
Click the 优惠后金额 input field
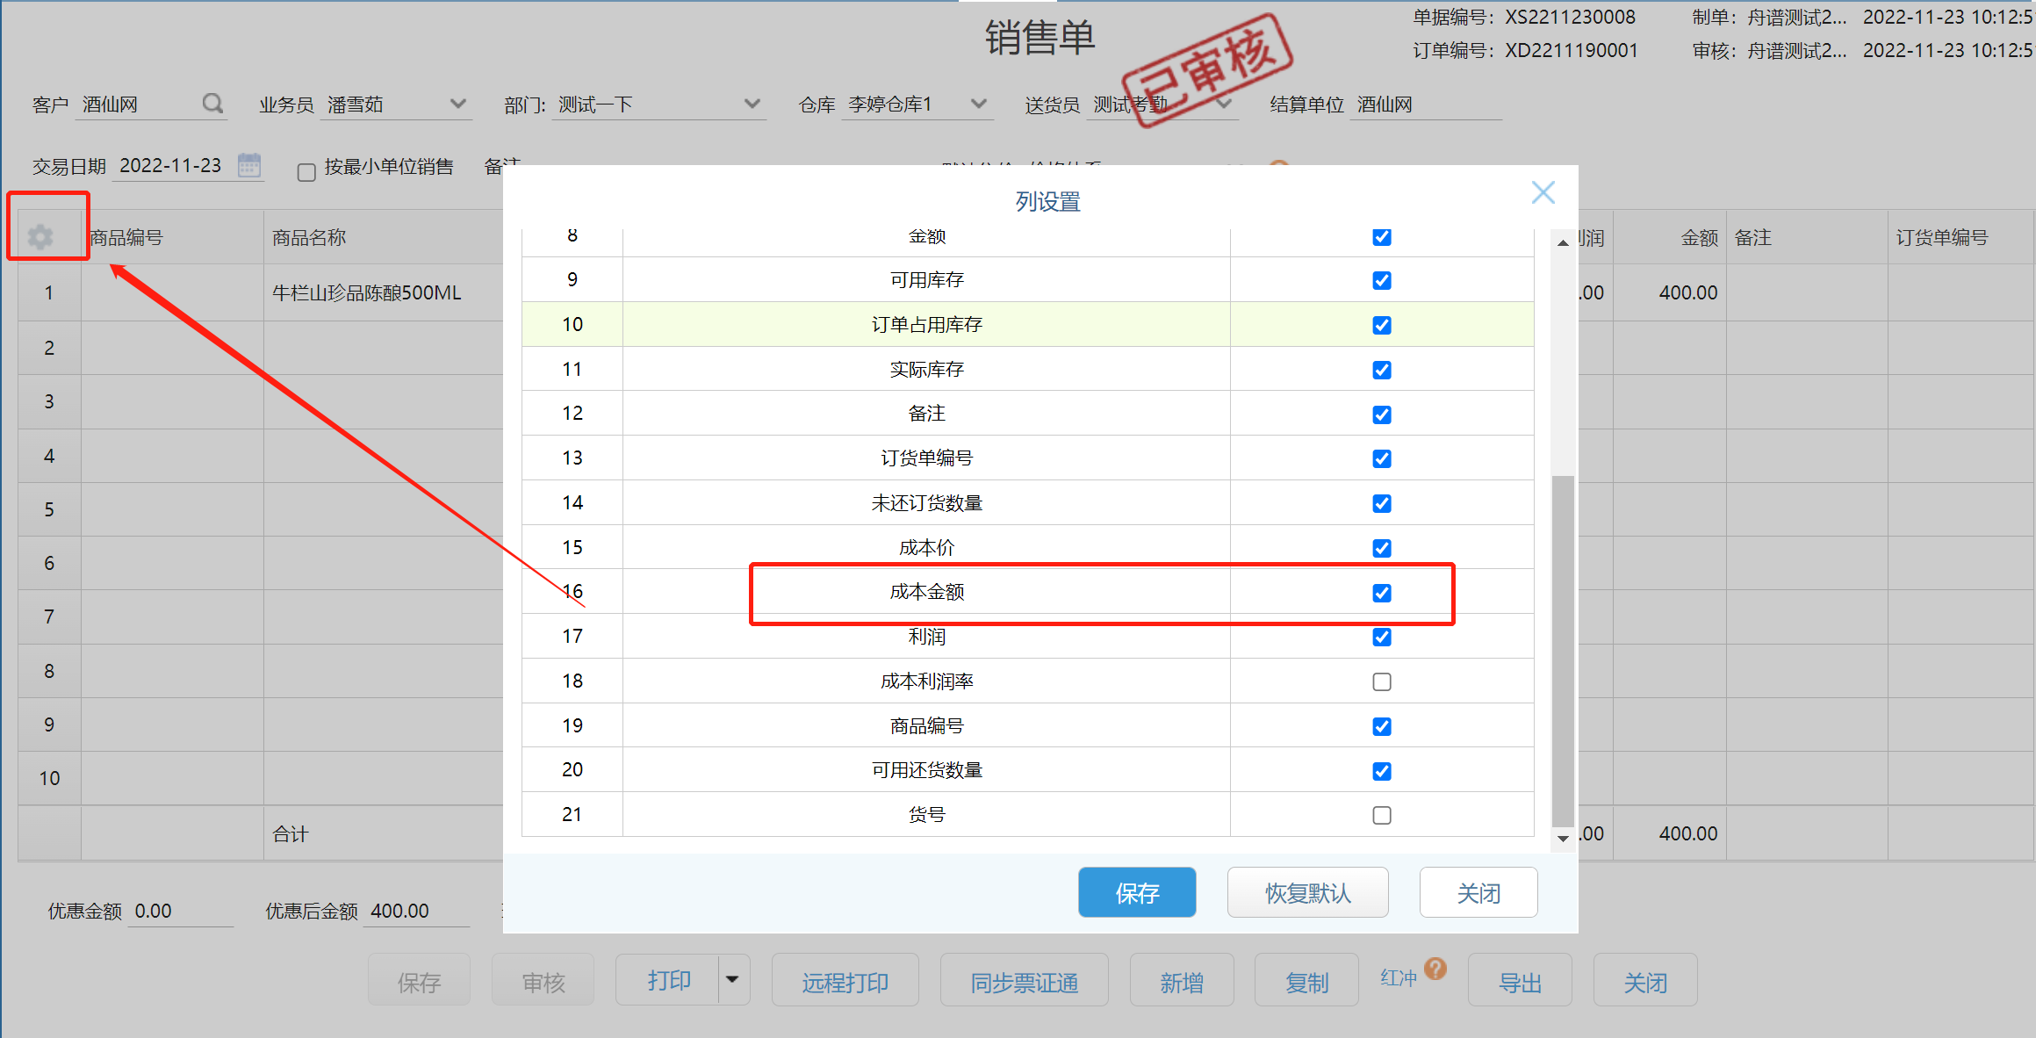point(417,911)
